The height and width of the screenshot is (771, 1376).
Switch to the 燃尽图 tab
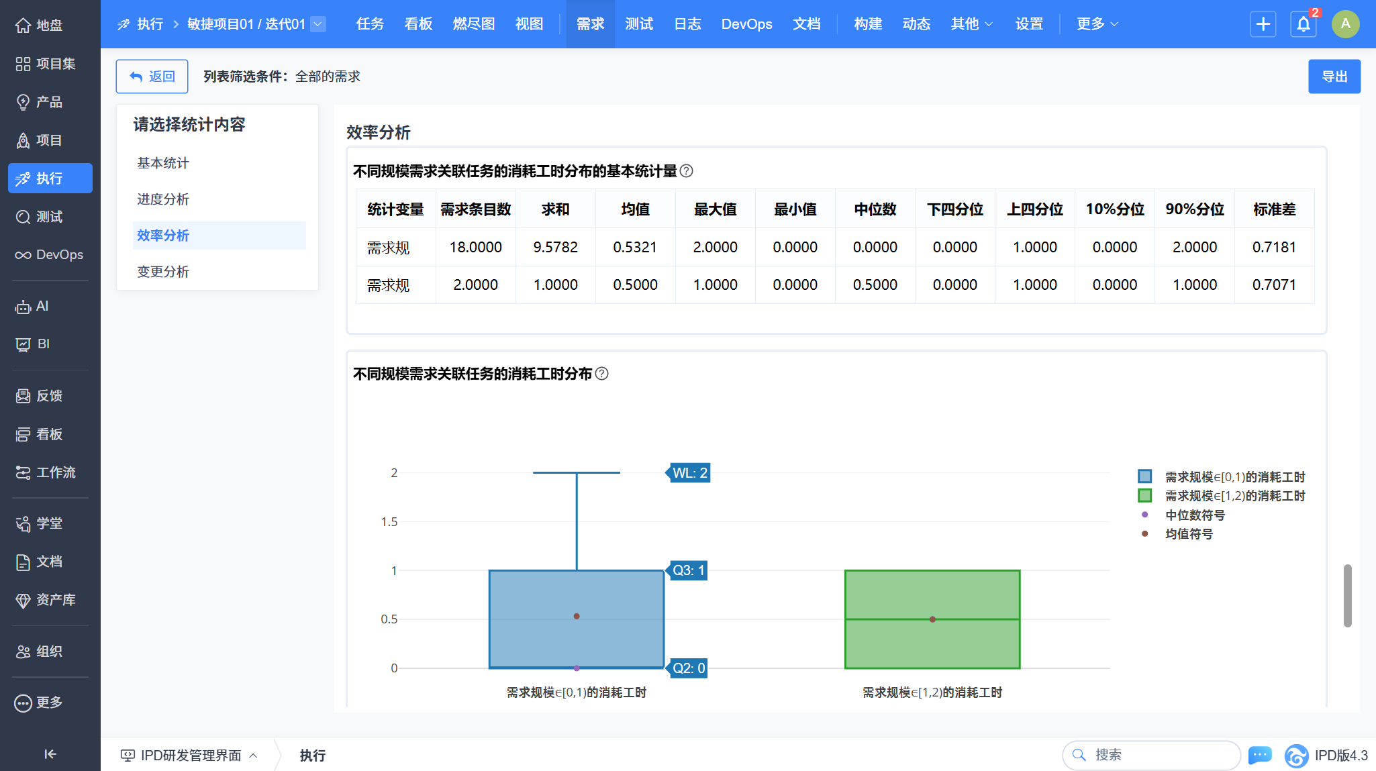tap(473, 24)
